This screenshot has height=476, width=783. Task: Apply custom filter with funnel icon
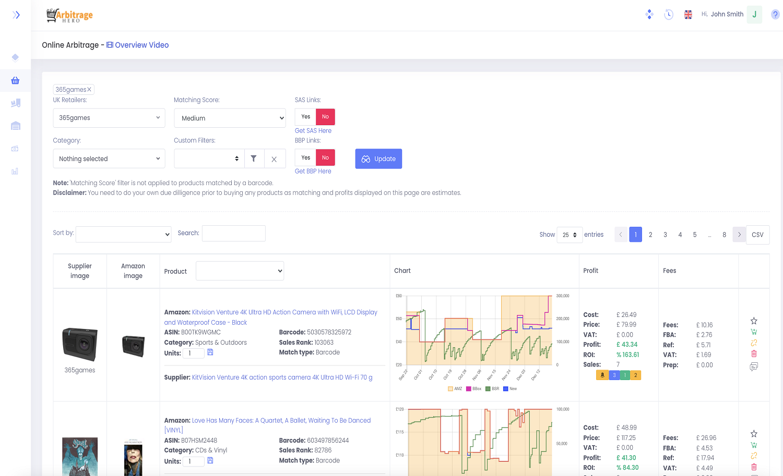(254, 158)
